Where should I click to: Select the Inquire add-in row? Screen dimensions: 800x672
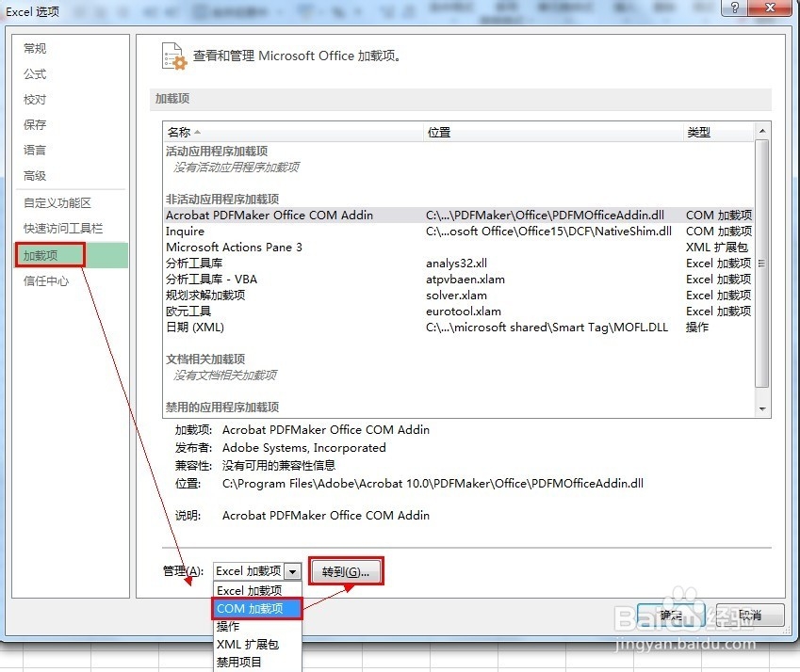tap(458, 232)
